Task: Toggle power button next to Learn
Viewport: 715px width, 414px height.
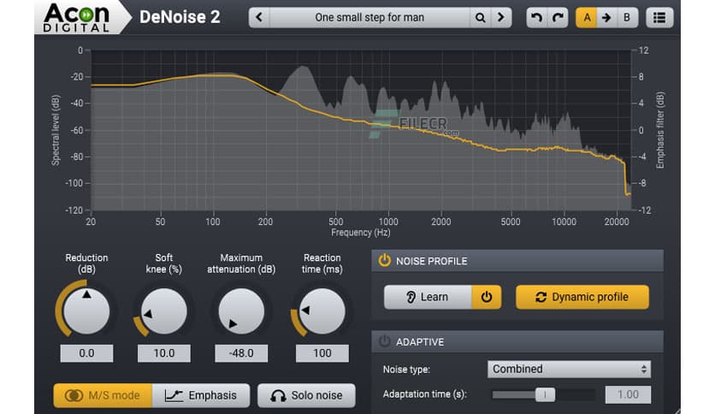Action: 487,297
